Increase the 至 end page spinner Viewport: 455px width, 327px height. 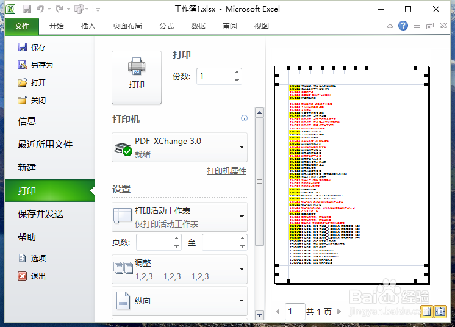[243, 238]
